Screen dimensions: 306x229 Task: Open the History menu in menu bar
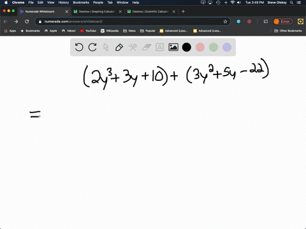64,3
